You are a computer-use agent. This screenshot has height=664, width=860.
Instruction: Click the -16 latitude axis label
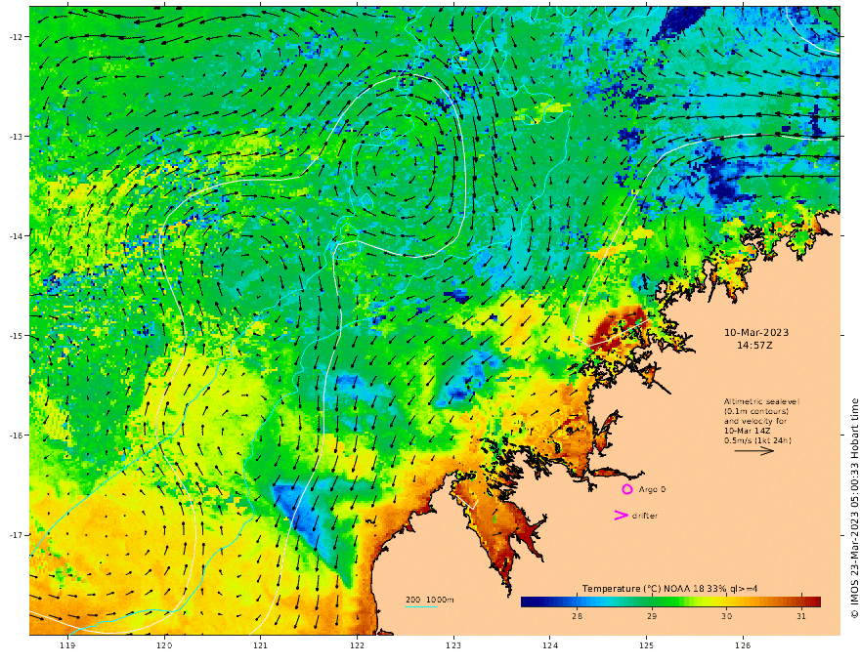(x=16, y=436)
